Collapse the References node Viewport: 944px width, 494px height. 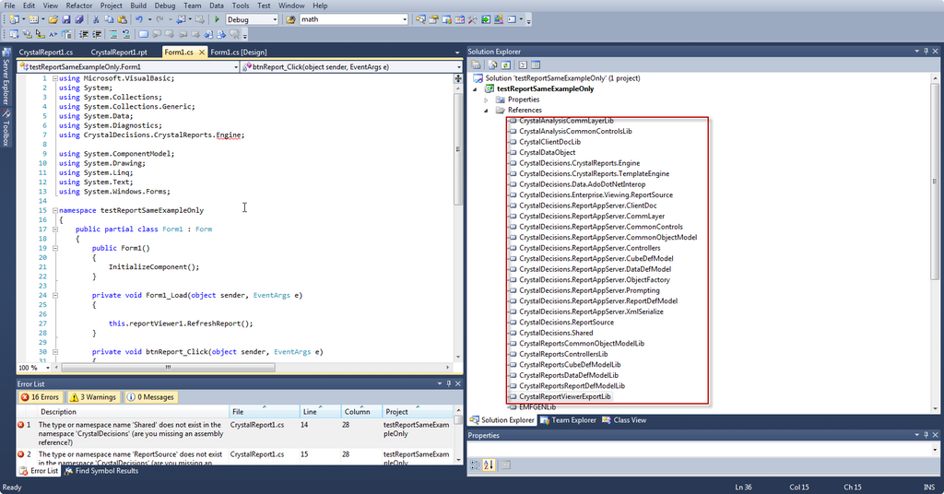487,110
